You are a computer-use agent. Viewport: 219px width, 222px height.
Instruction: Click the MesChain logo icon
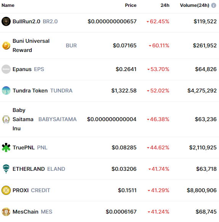coord(6,212)
